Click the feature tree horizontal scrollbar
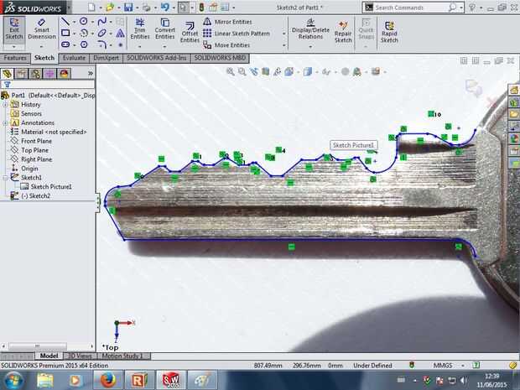Screen dimensions: 520x390 [x=47, y=346]
